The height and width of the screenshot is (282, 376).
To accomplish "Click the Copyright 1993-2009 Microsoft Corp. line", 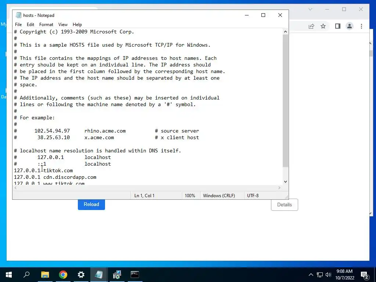I will [x=74, y=32].
